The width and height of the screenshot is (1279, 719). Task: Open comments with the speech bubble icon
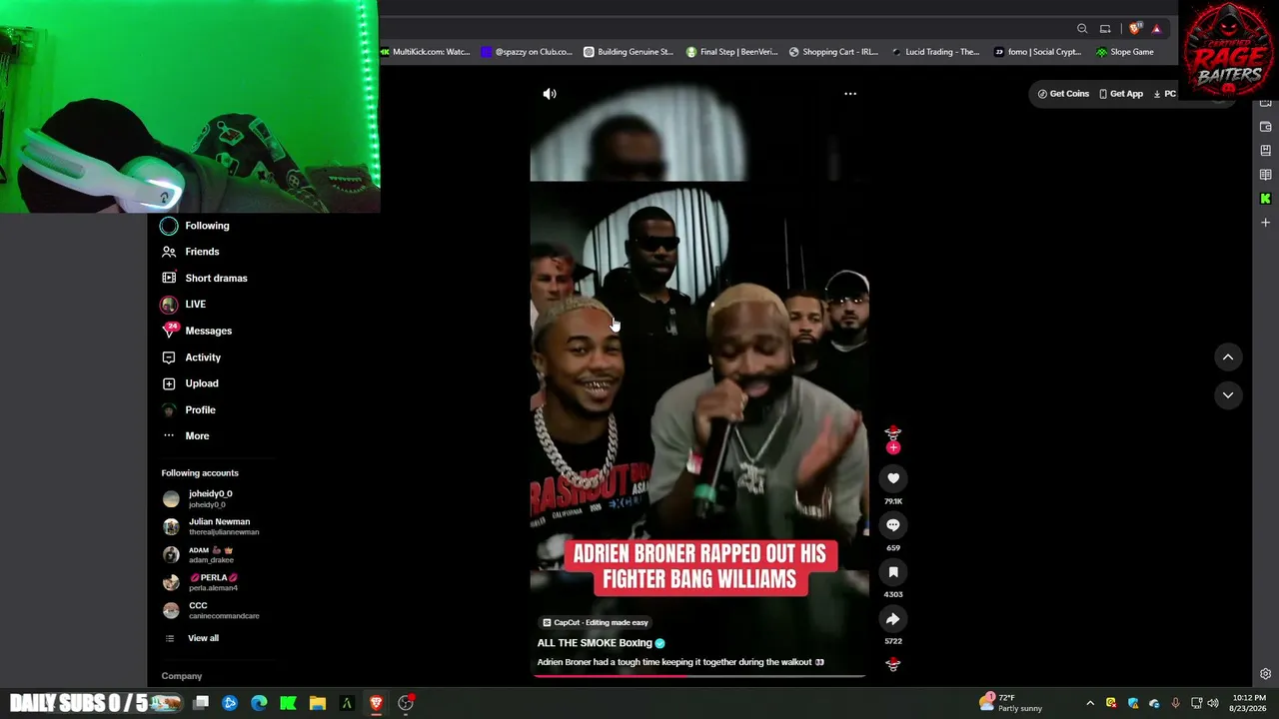[x=893, y=525]
